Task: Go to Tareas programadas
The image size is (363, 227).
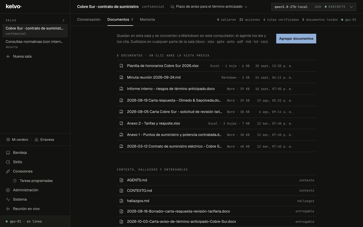Action: click(36, 181)
